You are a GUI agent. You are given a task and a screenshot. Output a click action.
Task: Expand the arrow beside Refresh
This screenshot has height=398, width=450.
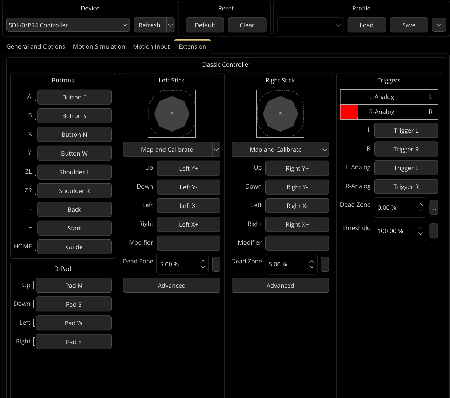[170, 25]
